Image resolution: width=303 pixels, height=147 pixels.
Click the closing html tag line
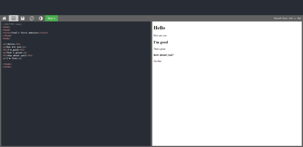click(7, 67)
